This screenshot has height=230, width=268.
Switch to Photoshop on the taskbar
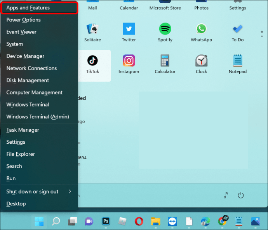coord(106,221)
